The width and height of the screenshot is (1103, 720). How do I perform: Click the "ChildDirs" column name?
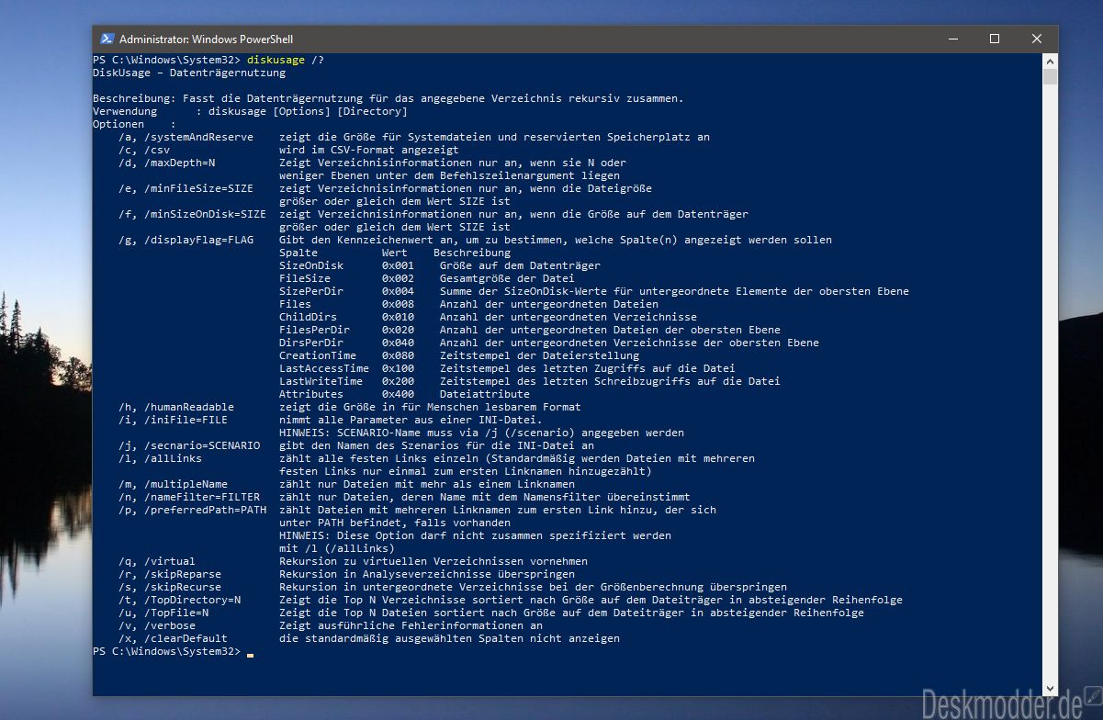tap(308, 317)
